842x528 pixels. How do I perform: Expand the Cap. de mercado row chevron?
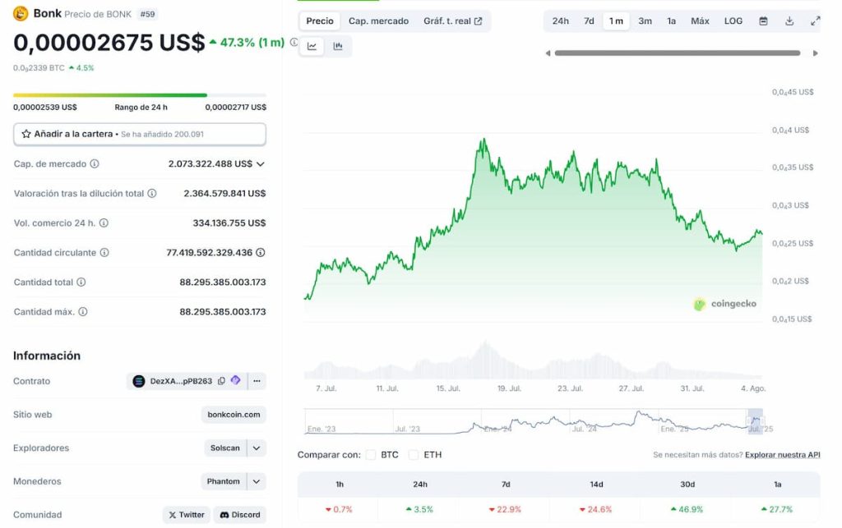260,163
